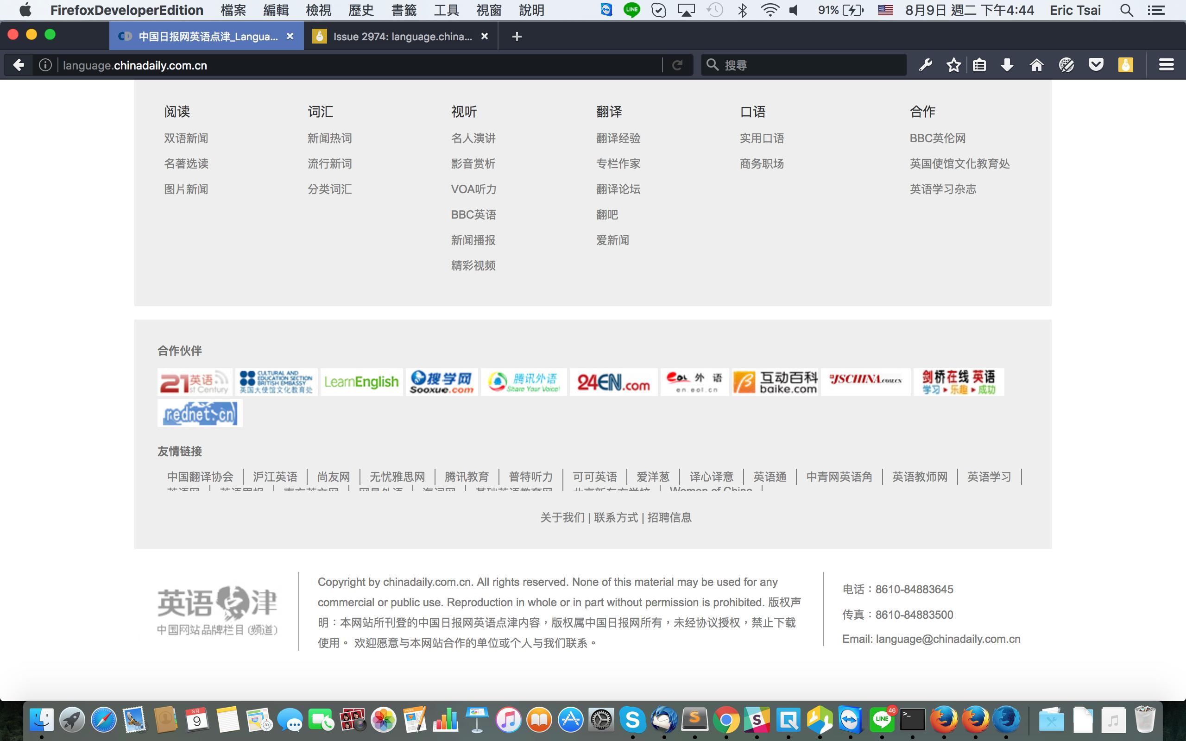This screenshot has height=741, width=1186.
Task: Open the LINE icon in menu bar
Action: pyautogui.click(x=632, y=10)
